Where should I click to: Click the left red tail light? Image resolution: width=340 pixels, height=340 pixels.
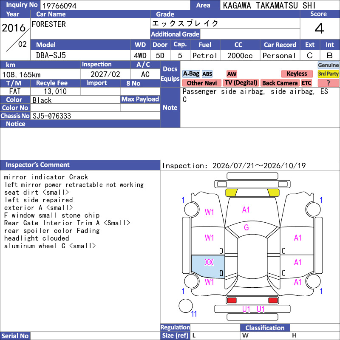tap(232, 300)
